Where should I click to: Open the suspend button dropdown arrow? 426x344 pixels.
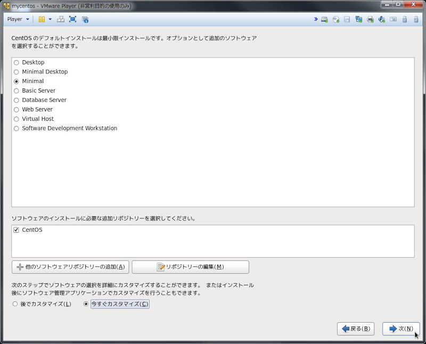pyautogui.click(x=51, y=19)
